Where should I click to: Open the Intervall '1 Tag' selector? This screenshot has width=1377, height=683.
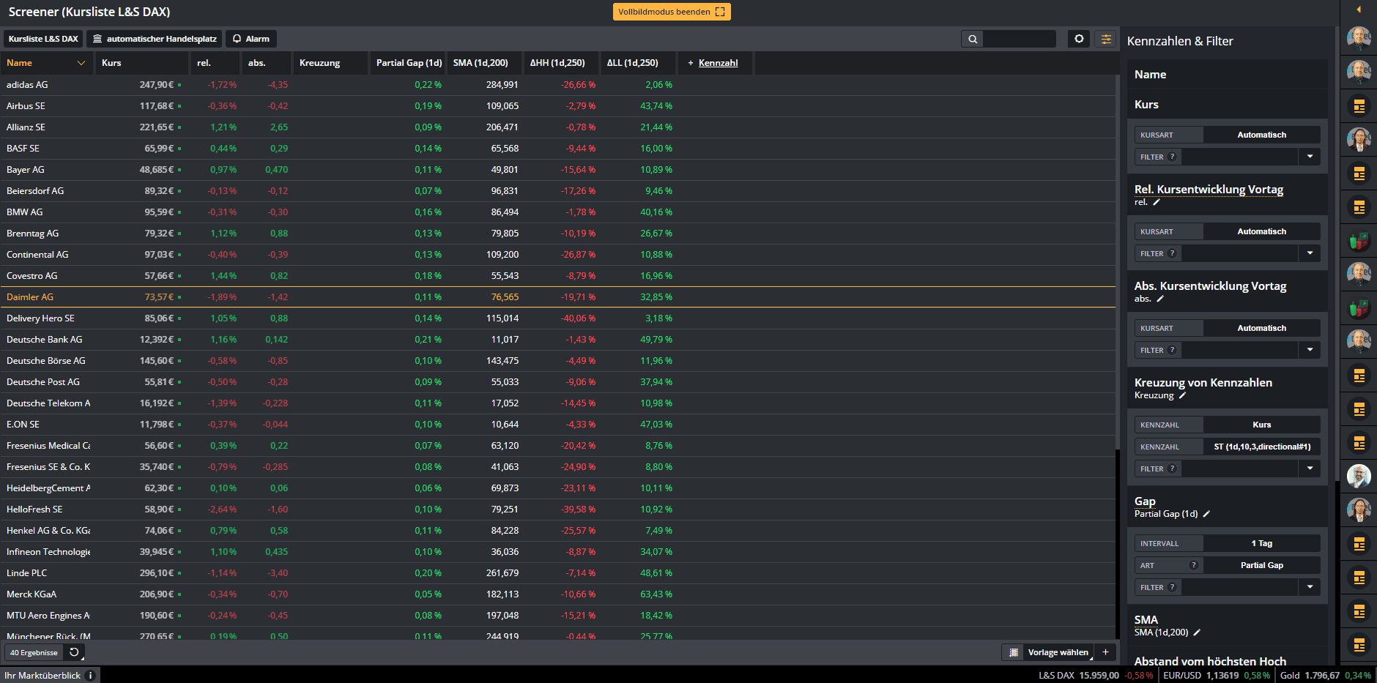point(1261,543)
